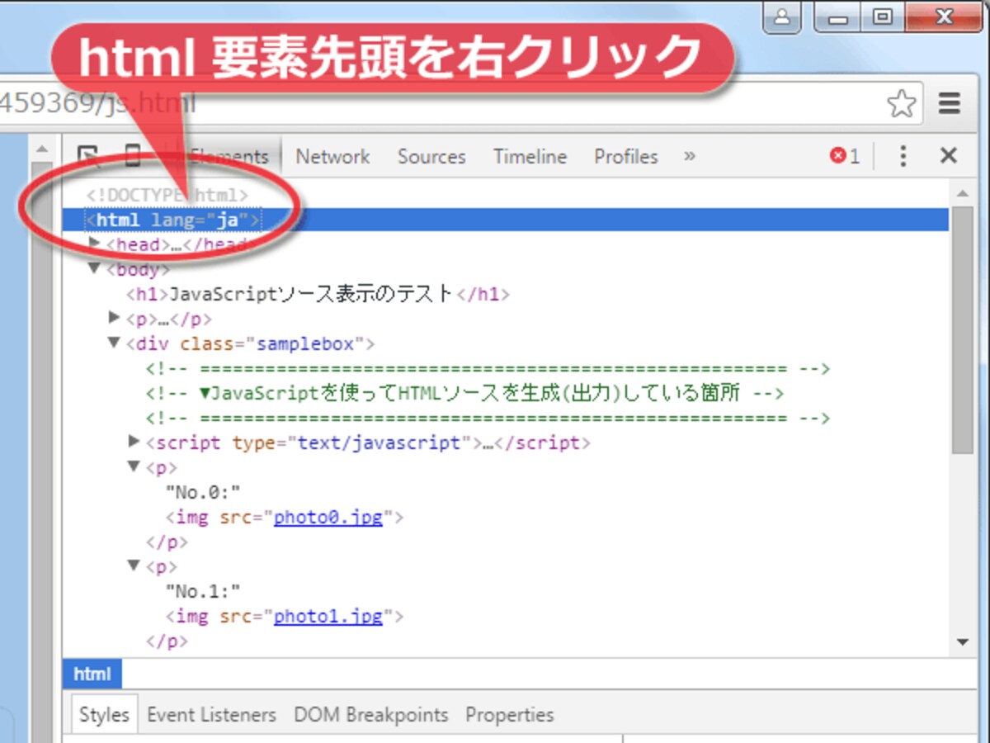Click the "No.0:" text node
Viewport: 990px width, 743px height.
point(202,493)
